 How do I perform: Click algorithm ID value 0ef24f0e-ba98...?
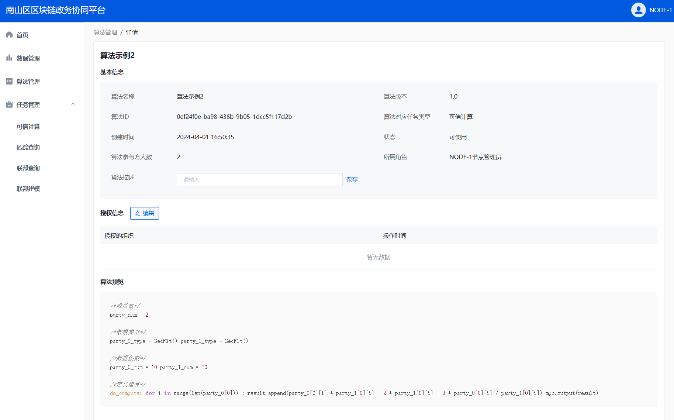click(x=234, y=117)
